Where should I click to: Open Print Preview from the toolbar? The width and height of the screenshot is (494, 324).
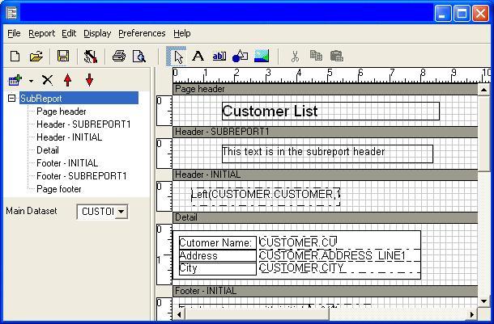coord(139,56)
